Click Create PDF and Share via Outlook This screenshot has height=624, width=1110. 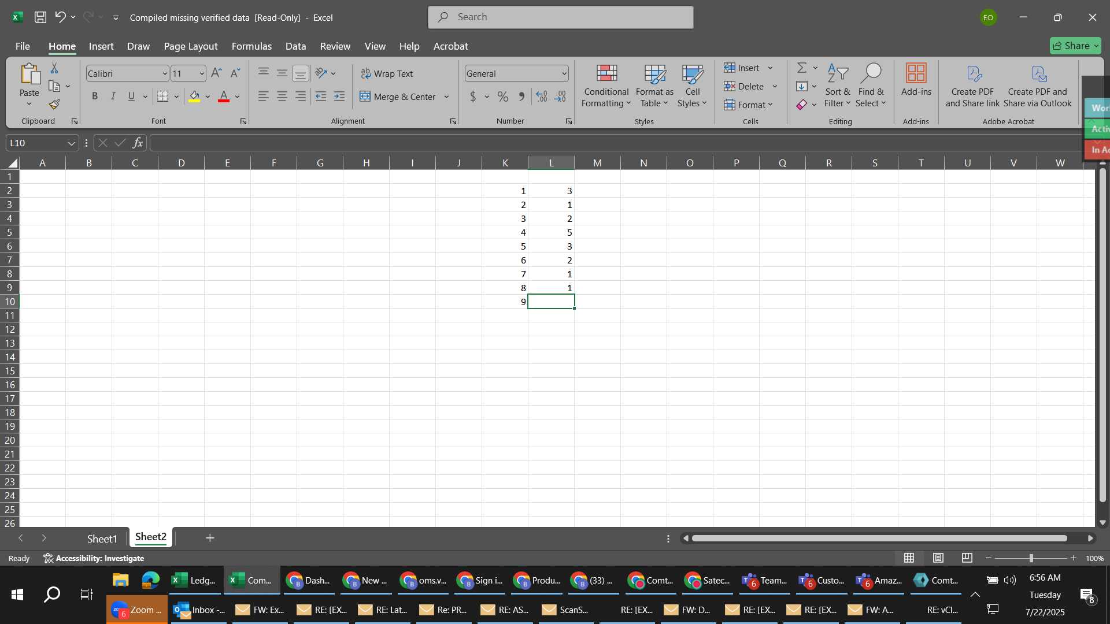[x=1038, y=86]
